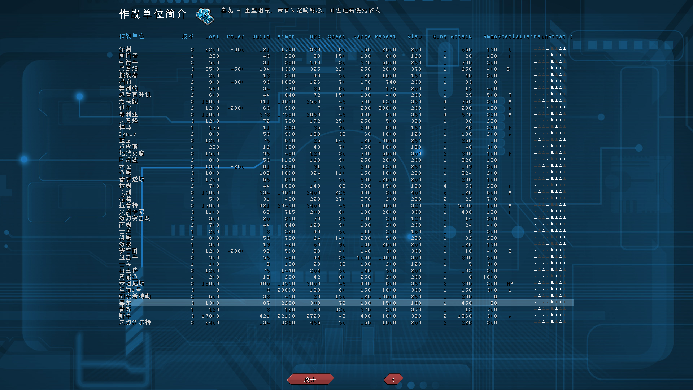Select the Ignis unit row
Image resolution: width=693 pixels, height=390 pixels.
pos(346,134)
